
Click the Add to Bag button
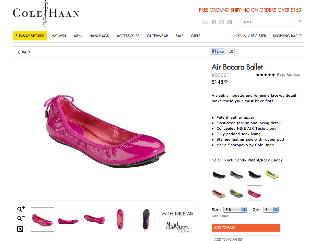(x=245, y=228)
